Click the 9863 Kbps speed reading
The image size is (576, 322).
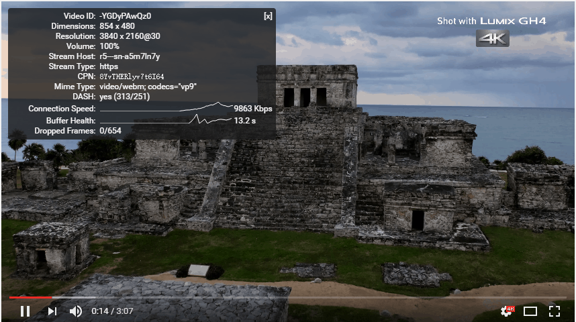(253, 109)
